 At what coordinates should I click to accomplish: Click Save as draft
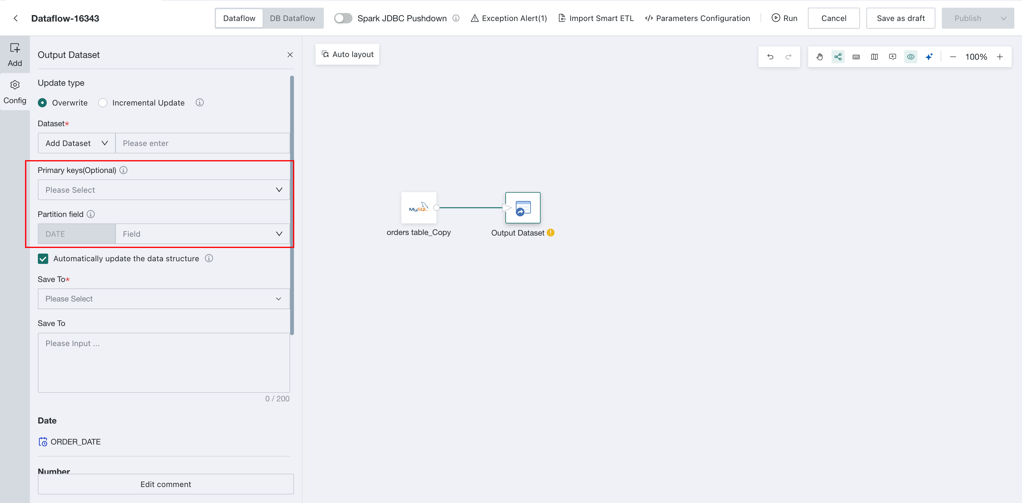pos(900,18)
